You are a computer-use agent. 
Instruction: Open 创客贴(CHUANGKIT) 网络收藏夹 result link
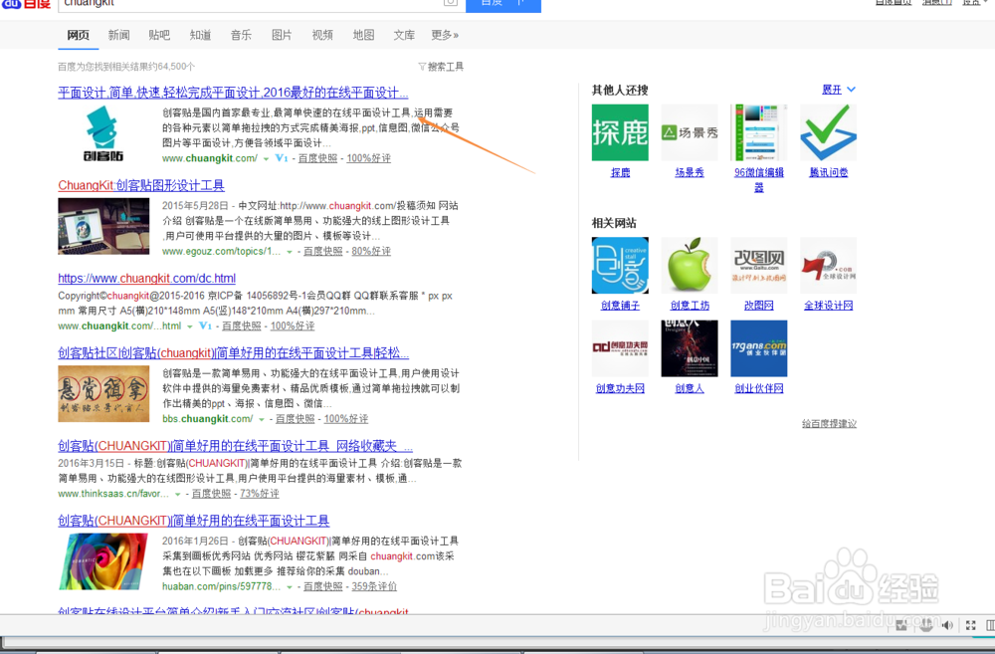236,446
